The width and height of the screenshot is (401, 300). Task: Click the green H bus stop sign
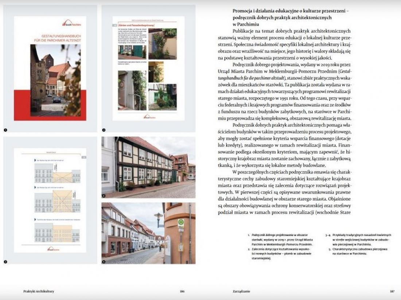(181, 222)
